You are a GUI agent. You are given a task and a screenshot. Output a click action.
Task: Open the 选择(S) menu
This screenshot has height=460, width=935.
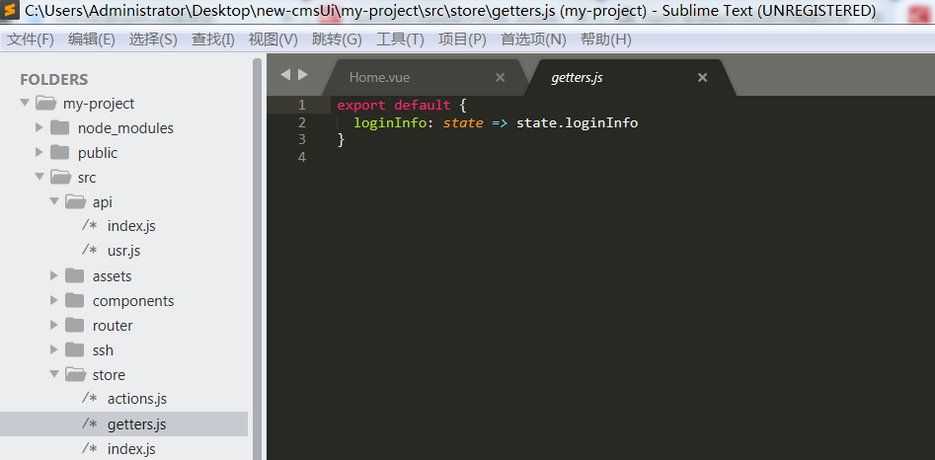(x=153, y=39)
